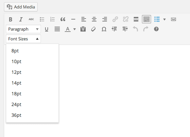Viewport: 190px width, 137px height.
Task: Click the Add Media button
Action: tap(21, 7)
